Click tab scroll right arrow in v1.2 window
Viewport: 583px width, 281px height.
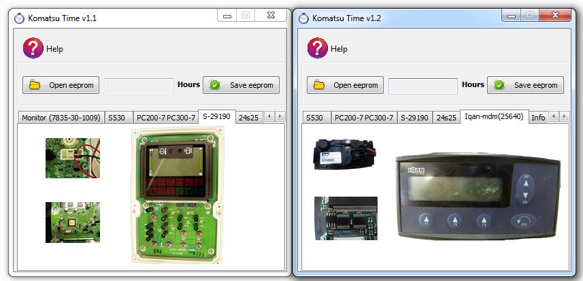point(565,116)
